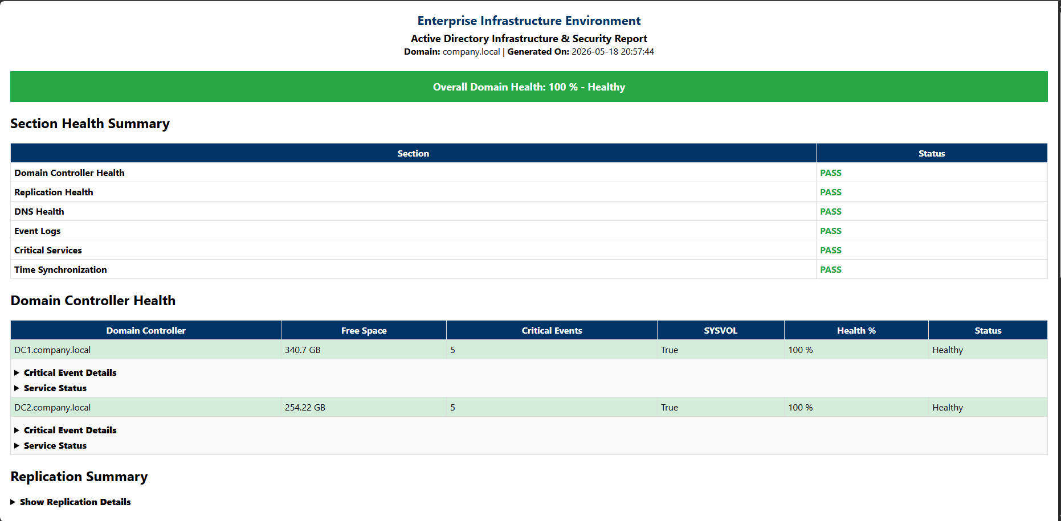Expand Service Status under DC1.company.local
This screenshot has width=1061, height=521.
tap(51, 388)
